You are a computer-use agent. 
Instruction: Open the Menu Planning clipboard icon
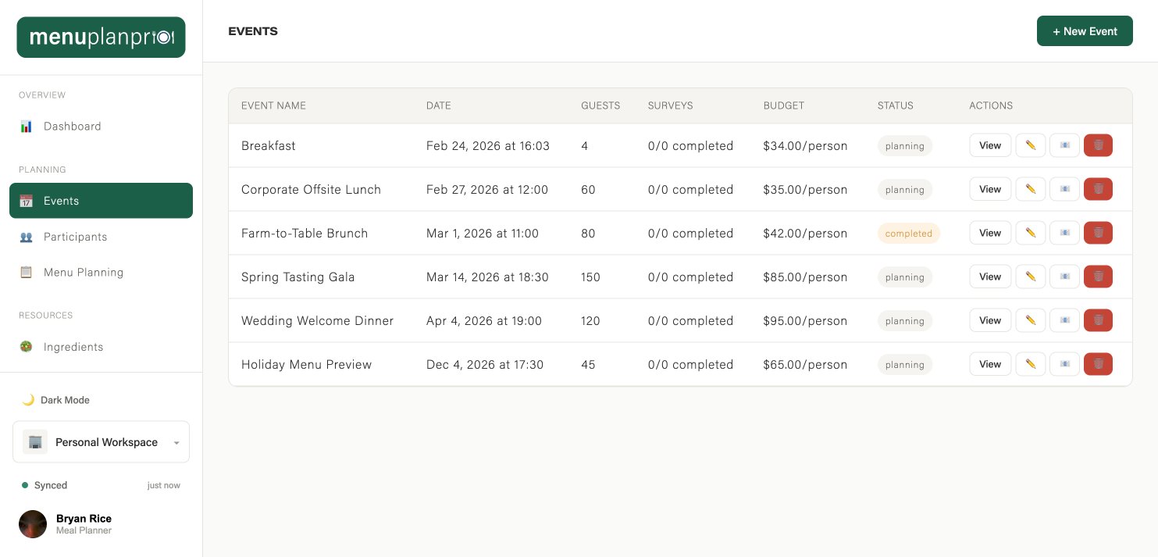tap(26, 272)
